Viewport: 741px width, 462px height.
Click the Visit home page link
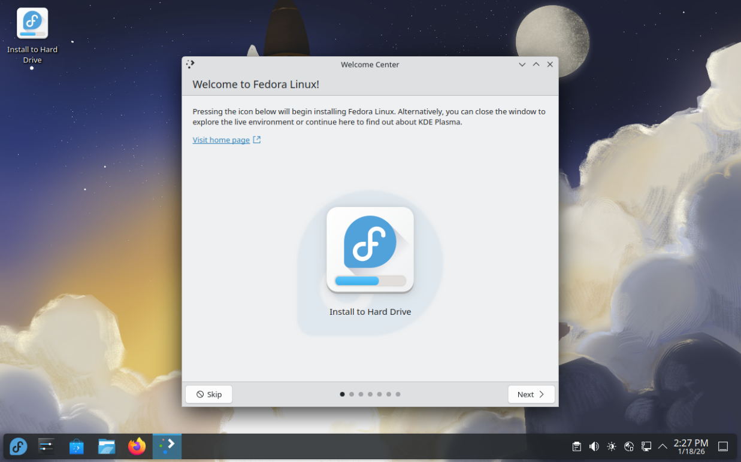(x=221, y=139)
